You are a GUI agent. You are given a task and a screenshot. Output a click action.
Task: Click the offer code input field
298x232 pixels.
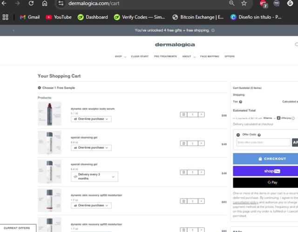pyautogui.click(x=264, y=142)
